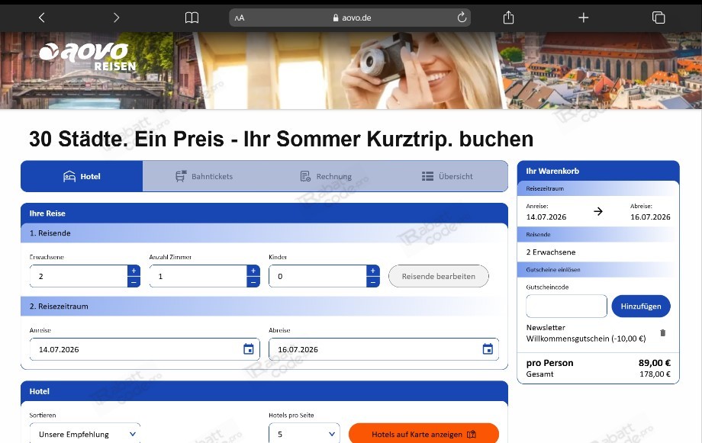
Task: Click the Gutscheincode input field
Action: [566, 306]
